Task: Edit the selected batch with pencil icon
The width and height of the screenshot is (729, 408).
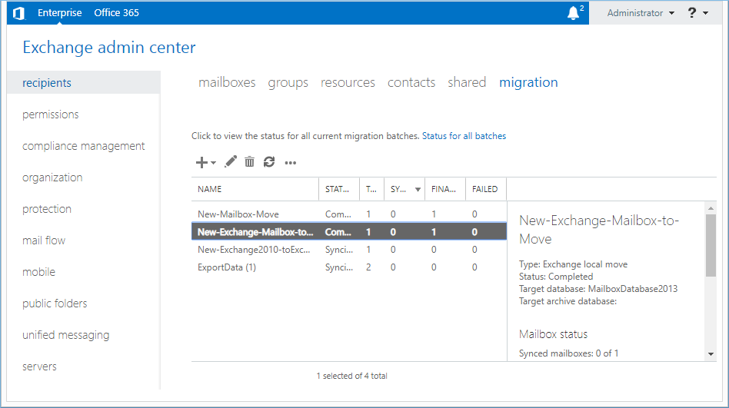Action: click(231, 161)
